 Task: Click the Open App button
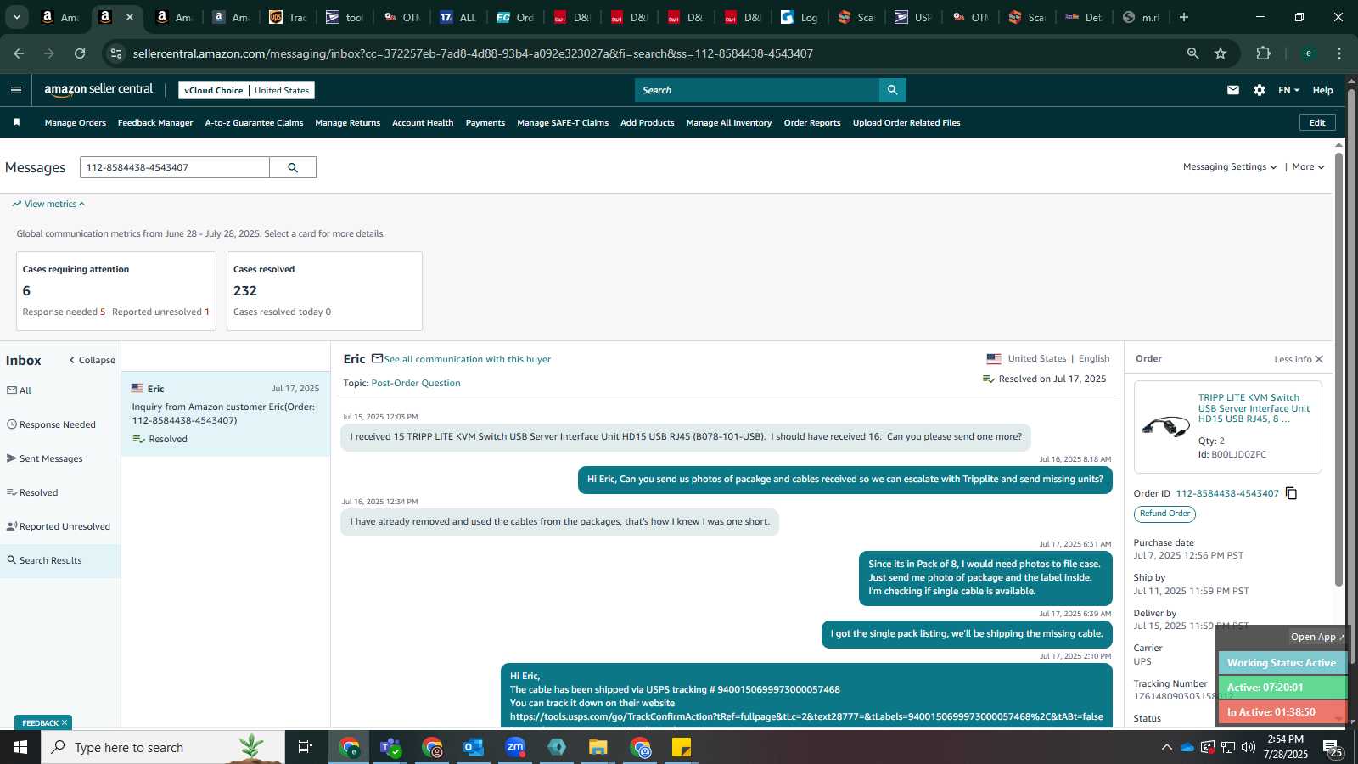pos(1317,637)
